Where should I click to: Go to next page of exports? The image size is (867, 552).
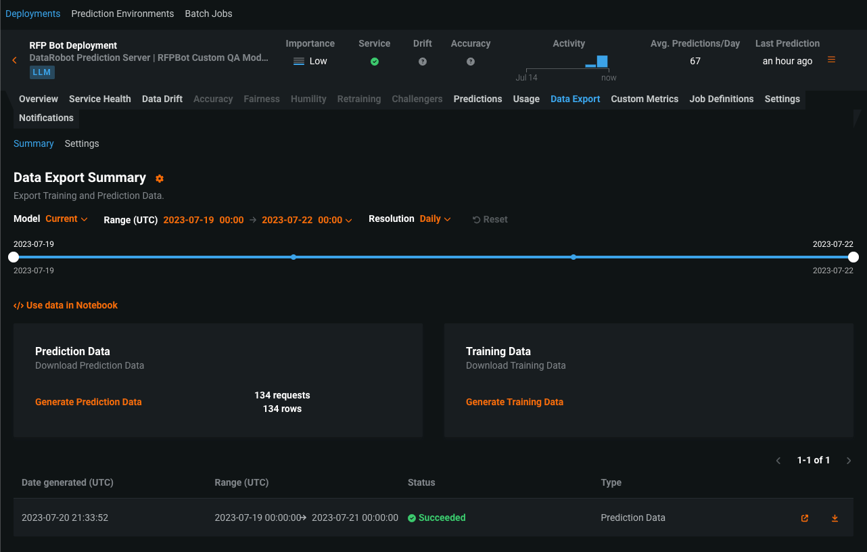849,461
